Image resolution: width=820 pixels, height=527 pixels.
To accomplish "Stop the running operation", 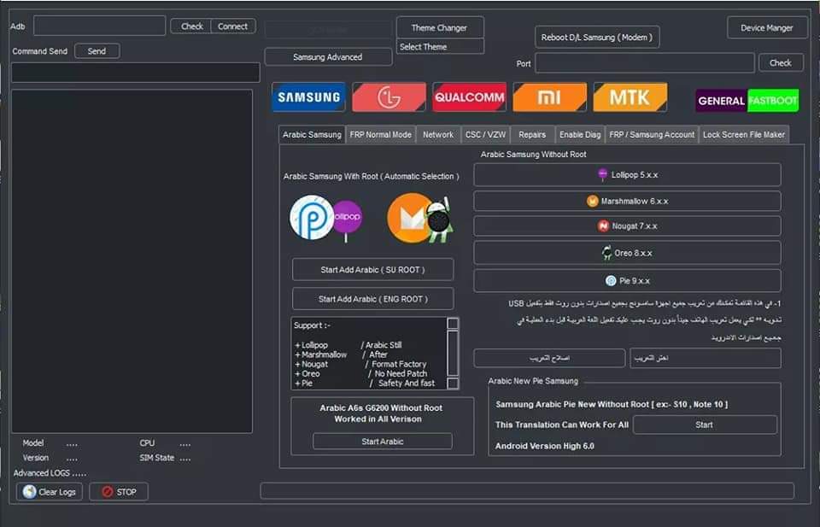I will point(119,491).
